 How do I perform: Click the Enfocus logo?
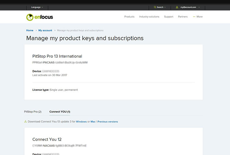tap(39, 17)
